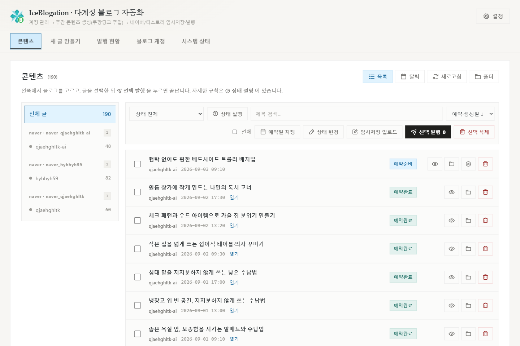
Task: Click the naver · naver_hyhhyh59 account header
Action: coord(70,164)
